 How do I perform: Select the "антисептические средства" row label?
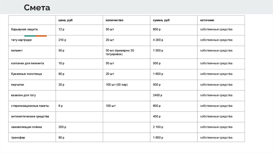[30, 116]
